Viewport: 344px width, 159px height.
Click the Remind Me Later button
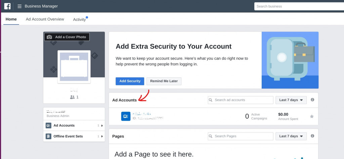click(164, 81)
